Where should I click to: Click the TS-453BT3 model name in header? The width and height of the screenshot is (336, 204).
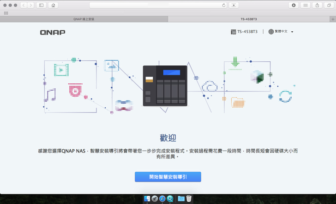(247, 32)
